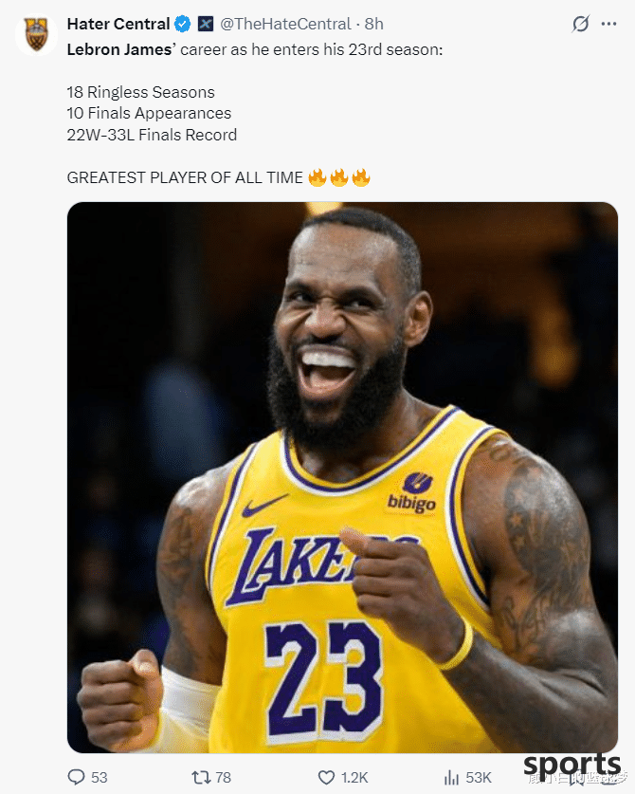Click the view analytics bar icon
Screen dimensions: 635x794
pos(451,777)
